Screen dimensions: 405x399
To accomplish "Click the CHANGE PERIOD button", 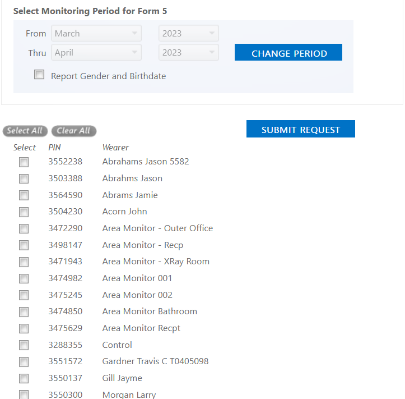I will tap(288, 52).
